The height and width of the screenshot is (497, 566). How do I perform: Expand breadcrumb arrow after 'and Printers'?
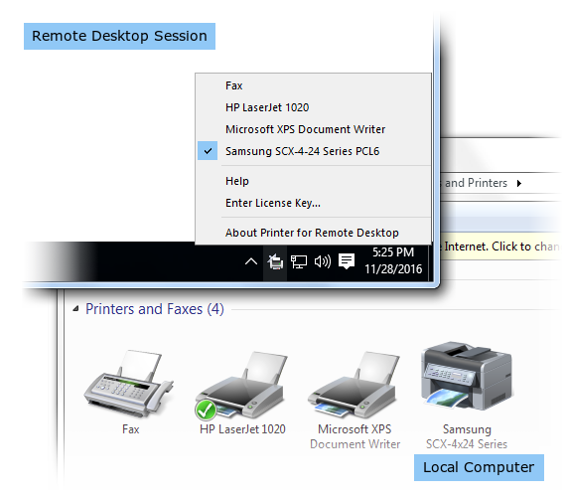click(519, 183)
